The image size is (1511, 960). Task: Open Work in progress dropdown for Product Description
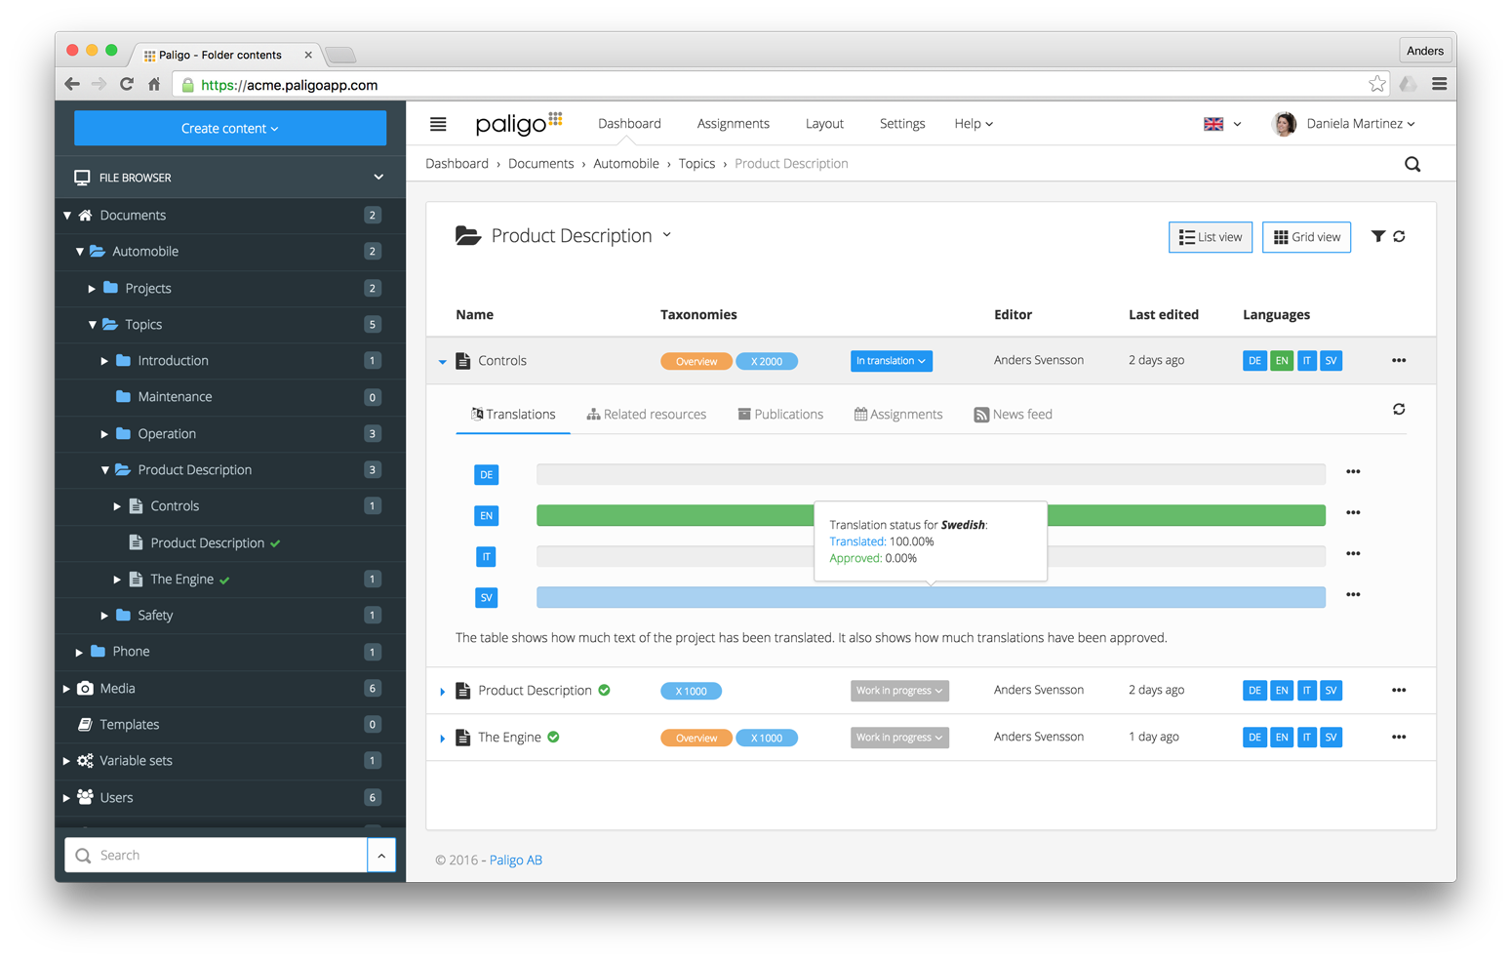point(899,691)
